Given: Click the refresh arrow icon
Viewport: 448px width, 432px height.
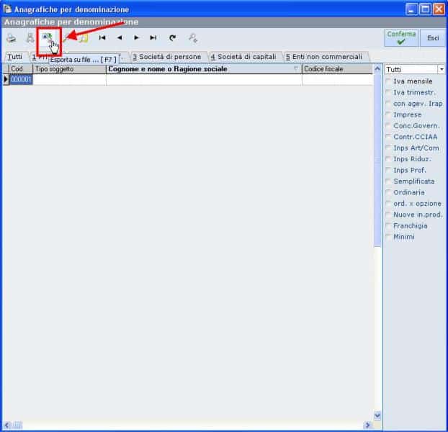Looking at the screenshot, I should click(172, 38).
